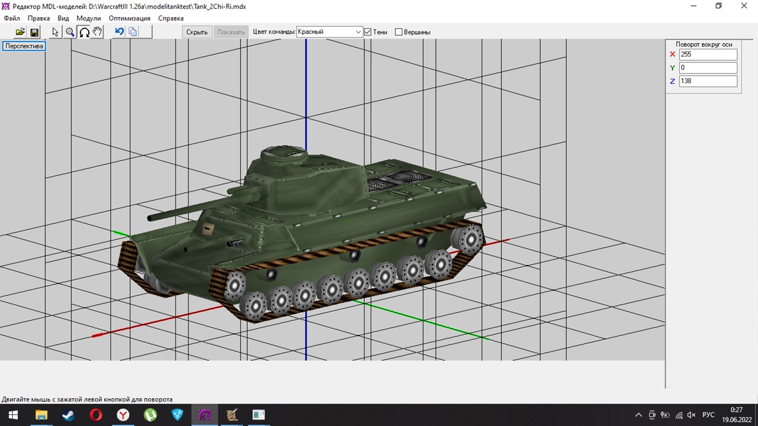The image size is (758, 426).
Task: Open uTorrent from the taskbar
Action: (150, 415)
